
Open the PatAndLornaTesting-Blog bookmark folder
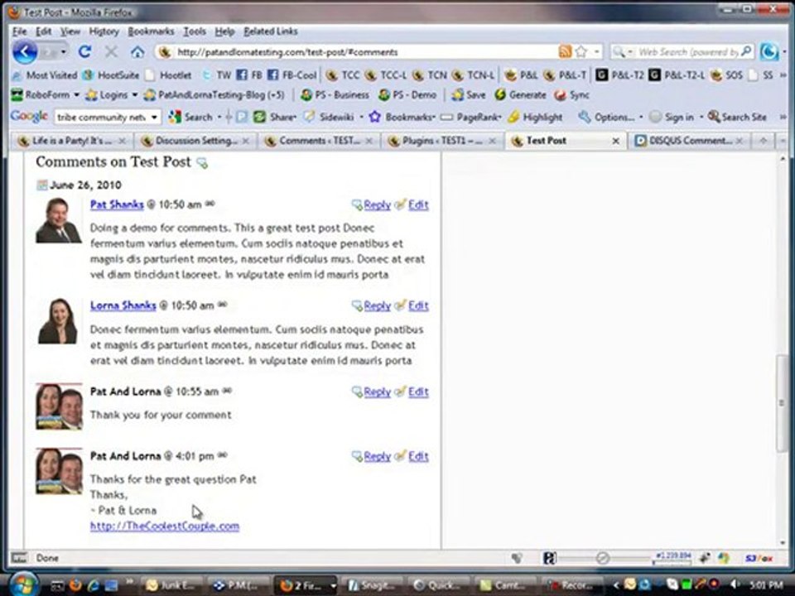tap(214, 94)
